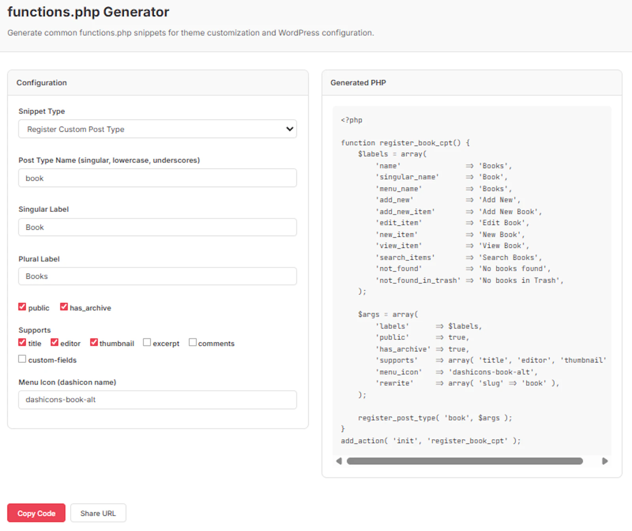This screenshot has height=531, width=632.
Task: Click the Post Type Name input field
Action: point(157,178)
